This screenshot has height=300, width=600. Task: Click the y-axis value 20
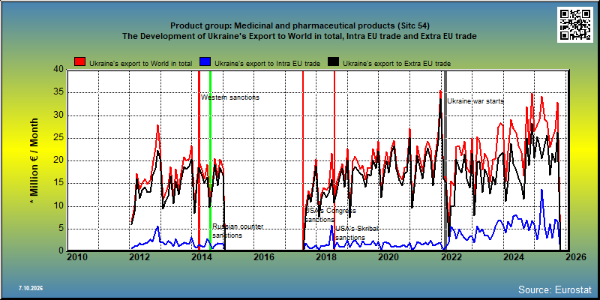click(x=58, y=160)
